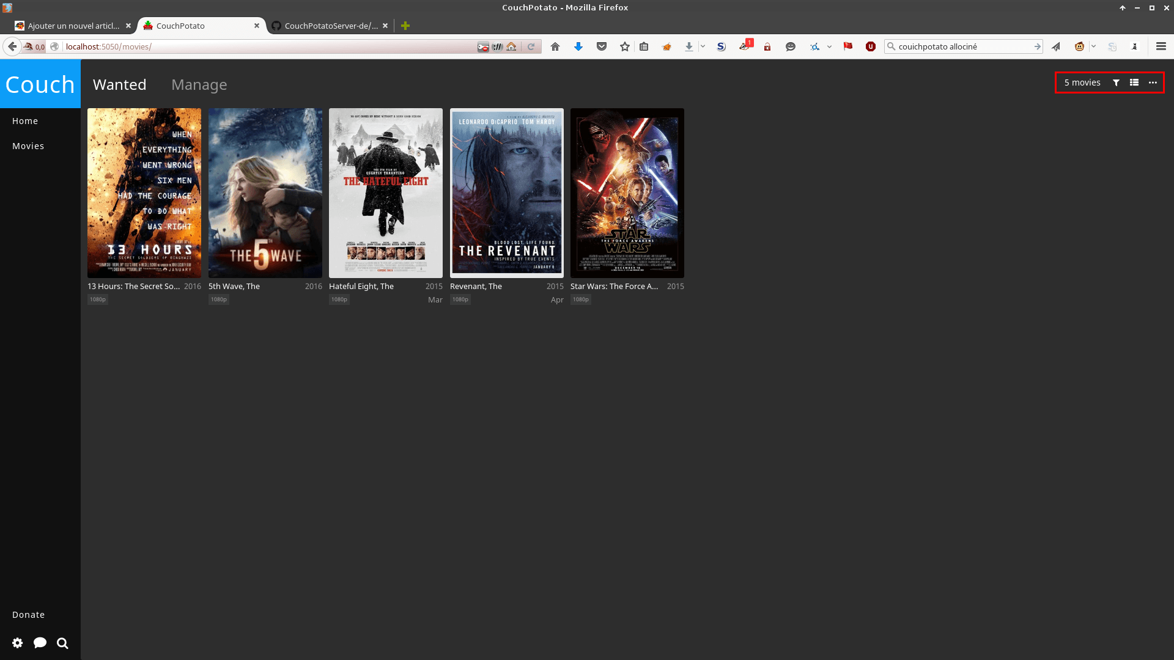Click the 'Hateful Eight, The' title

pyautogui.click(x=361, y=286)
